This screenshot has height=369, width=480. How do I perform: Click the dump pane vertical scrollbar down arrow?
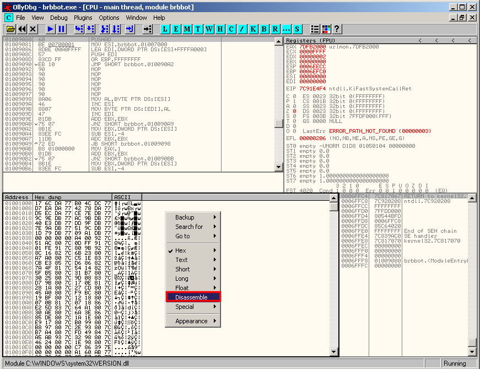[x=333, y=352]
